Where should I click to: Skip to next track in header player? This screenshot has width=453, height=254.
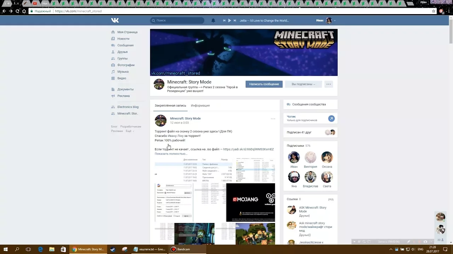point(235,20)
